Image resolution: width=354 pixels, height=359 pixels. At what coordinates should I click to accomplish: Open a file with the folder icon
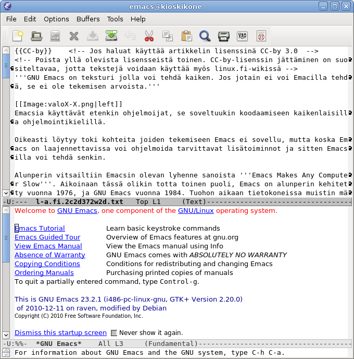click(x=36, y=36)
